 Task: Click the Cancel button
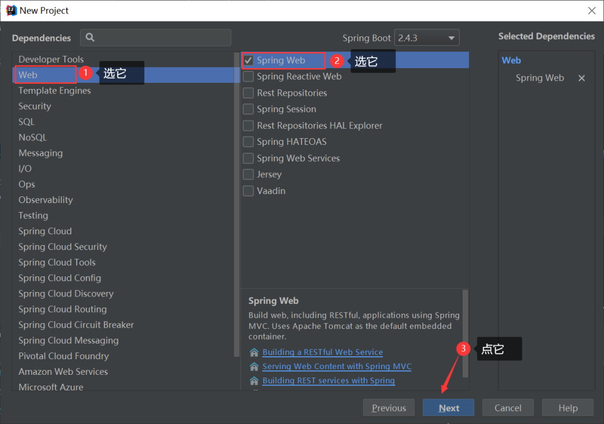pos(508,408)
